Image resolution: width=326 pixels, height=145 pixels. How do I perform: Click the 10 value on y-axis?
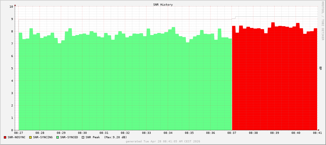11,7
